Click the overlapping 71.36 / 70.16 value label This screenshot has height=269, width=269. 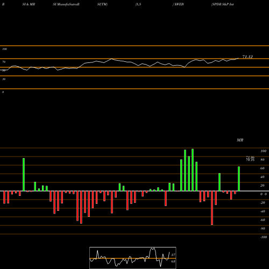(250, 159)
